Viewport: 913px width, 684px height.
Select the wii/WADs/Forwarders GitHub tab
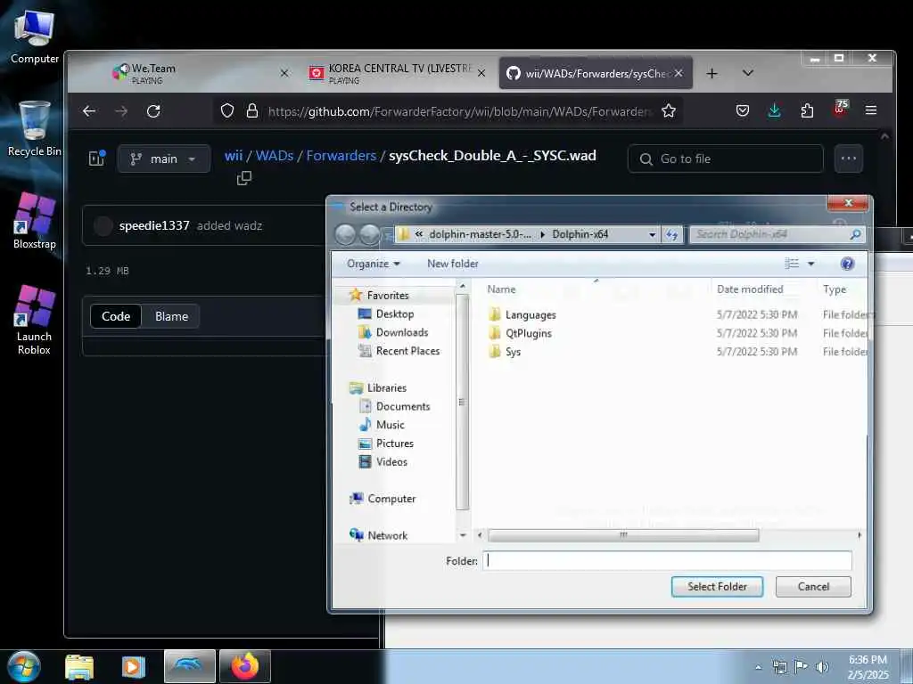tap(595, 73)
